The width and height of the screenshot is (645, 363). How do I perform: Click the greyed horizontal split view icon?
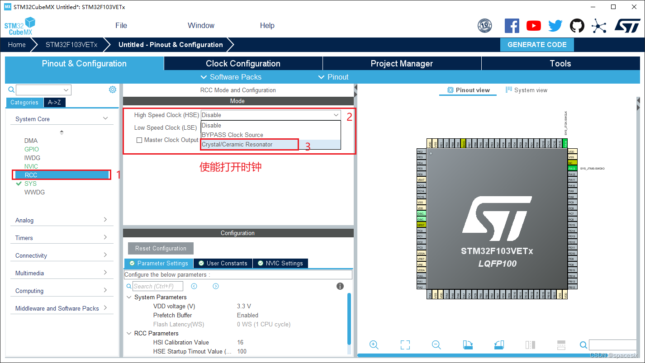pos(561,345)
